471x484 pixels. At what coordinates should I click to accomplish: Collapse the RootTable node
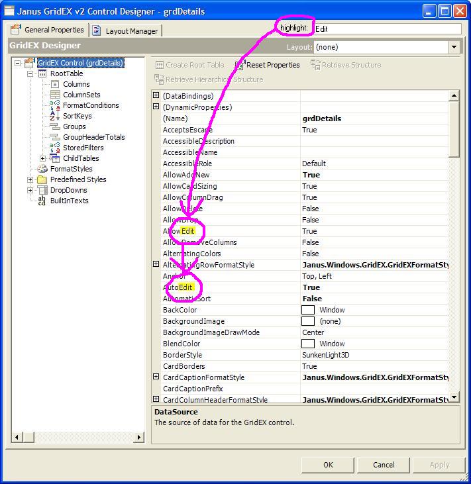tap(30, 73)
